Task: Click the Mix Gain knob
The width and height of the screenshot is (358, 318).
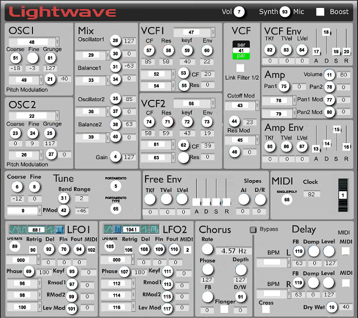Action: [115, 157]
